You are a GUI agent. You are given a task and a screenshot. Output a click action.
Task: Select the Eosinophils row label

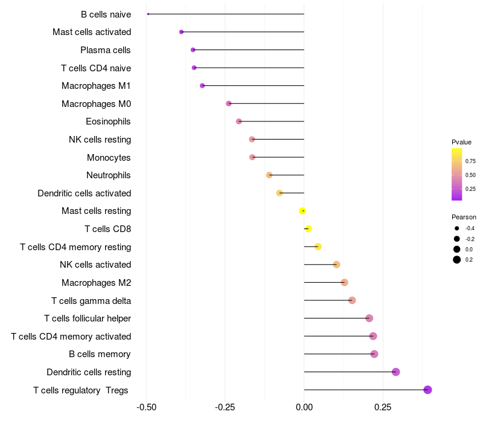(108, 121)
